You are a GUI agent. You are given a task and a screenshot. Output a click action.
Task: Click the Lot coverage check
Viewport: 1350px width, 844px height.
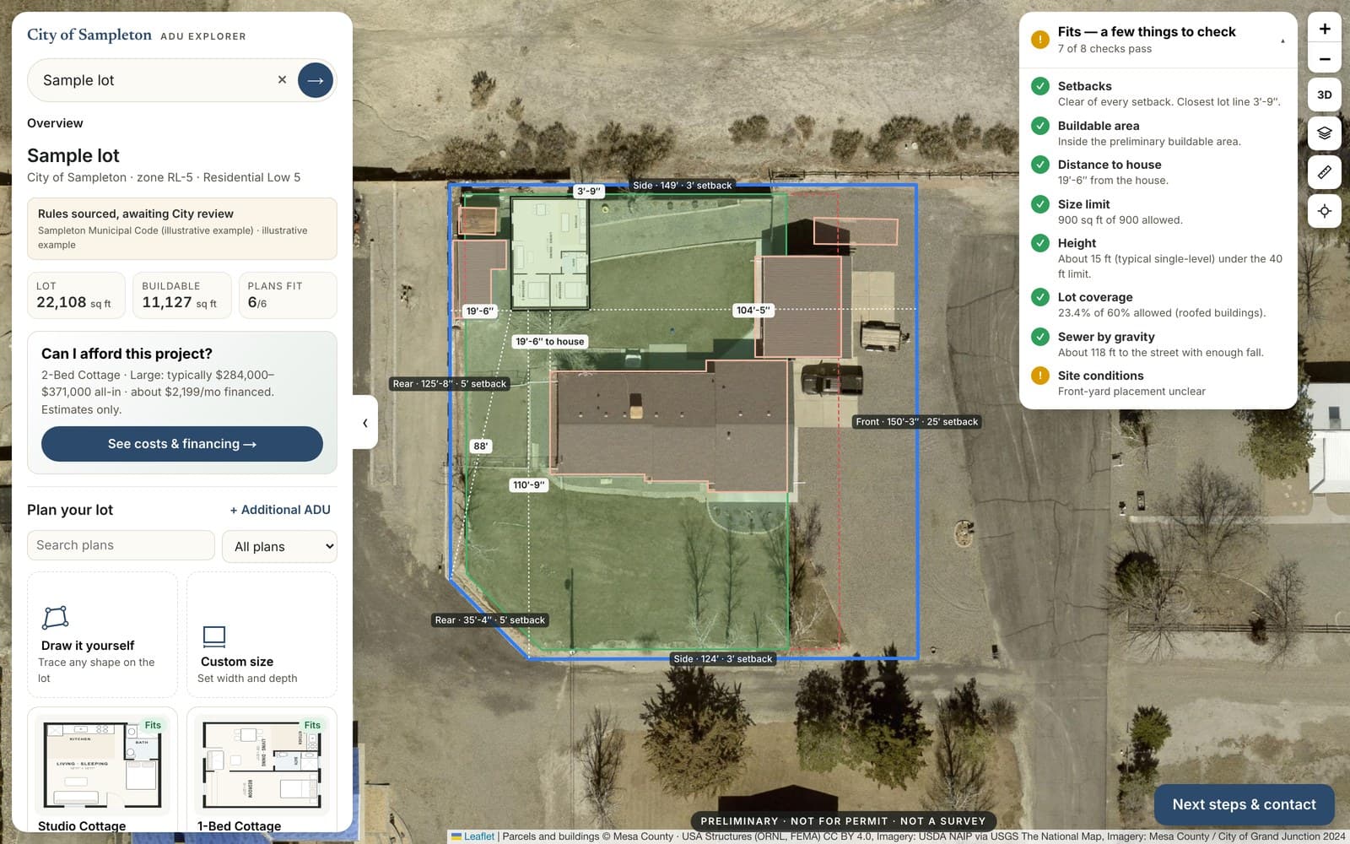[1158, 305]
